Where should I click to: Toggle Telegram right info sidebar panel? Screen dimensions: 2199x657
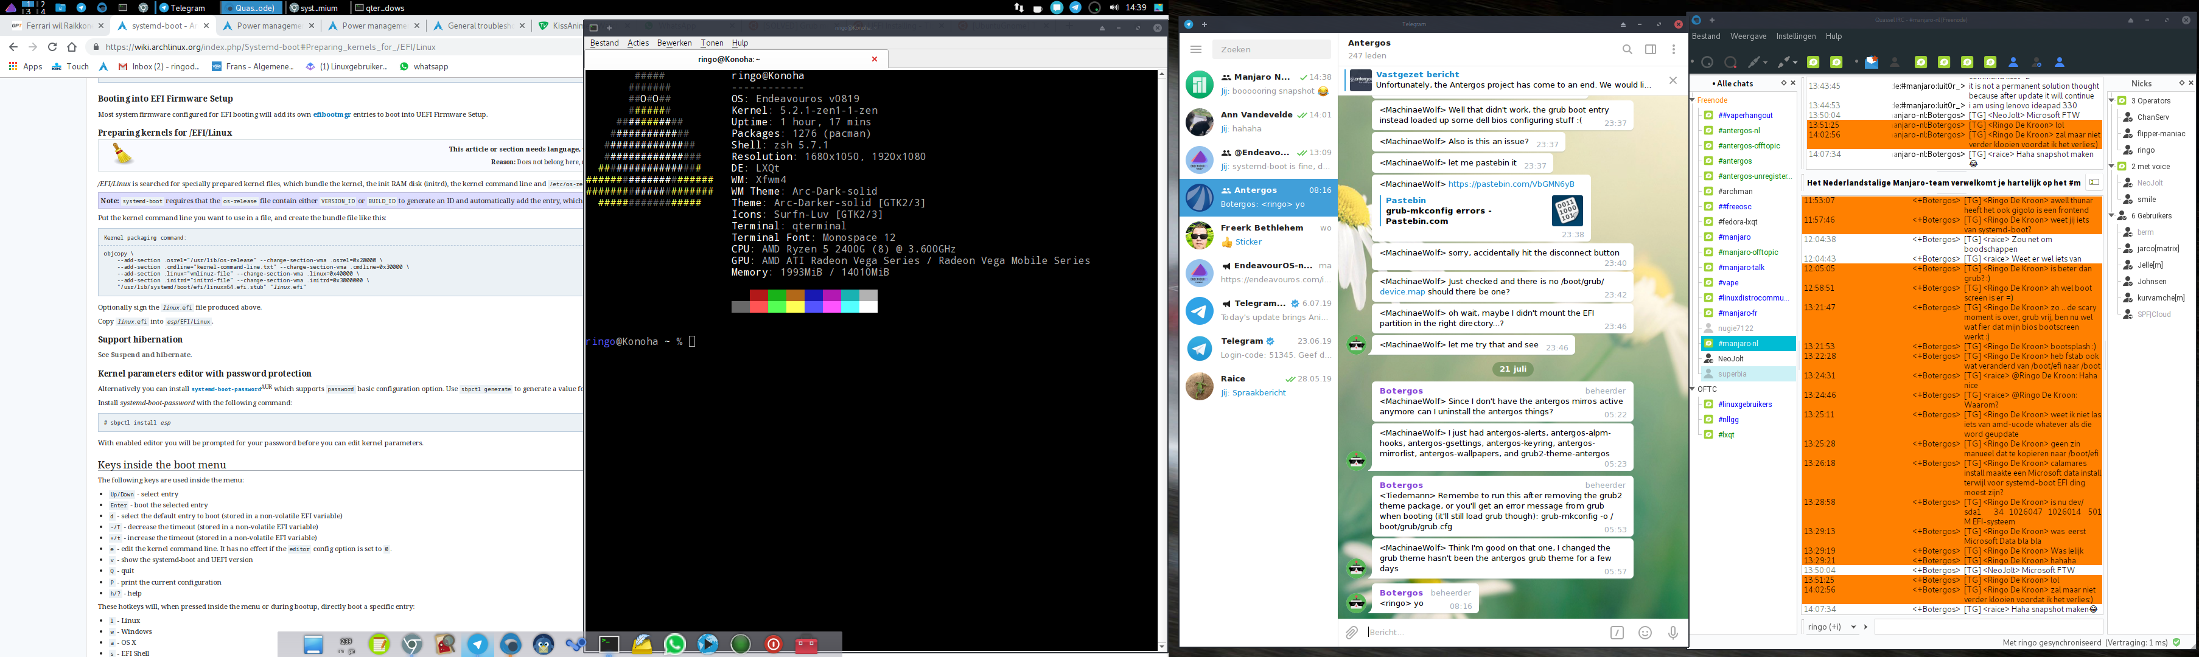point(1650,49)
